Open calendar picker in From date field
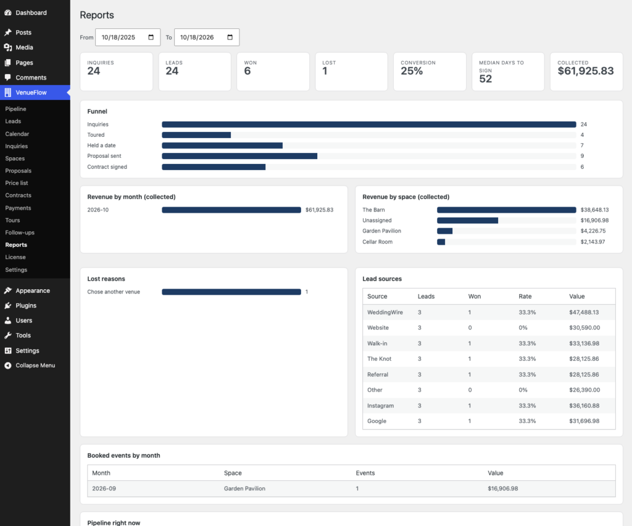The height and width of the screenshot is (526, 632). [x=151, y=37]
